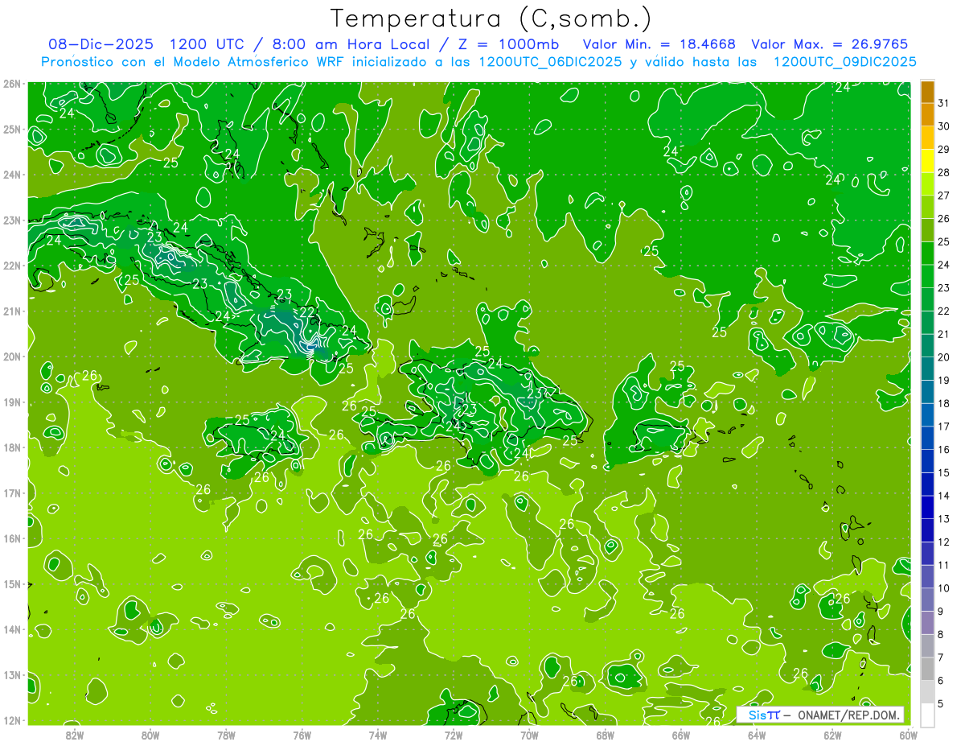
Task: Click the blue legend swatch between 16 and 17
Action: tap(927, 438)
